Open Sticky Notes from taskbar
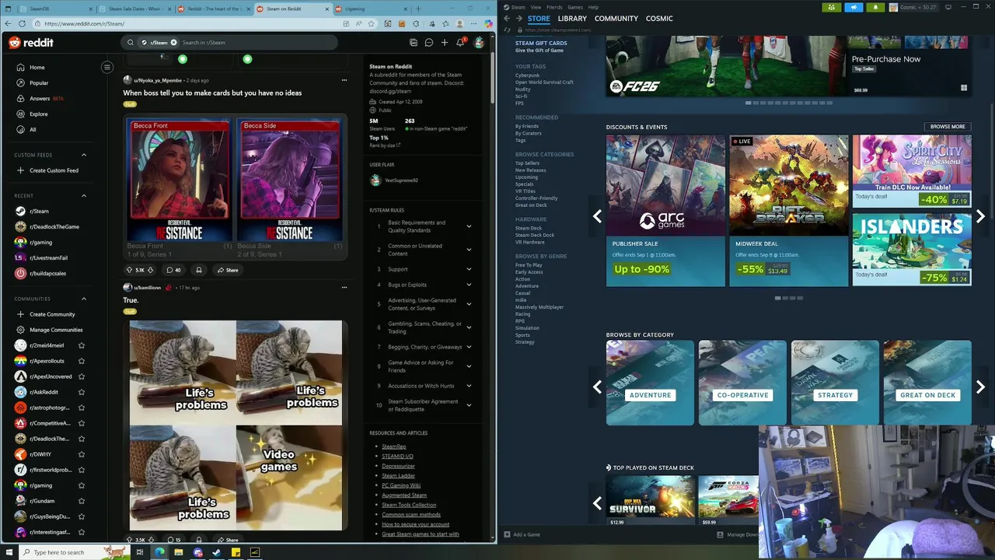Screen dimensions: 995x560 (x=236, y=552)
